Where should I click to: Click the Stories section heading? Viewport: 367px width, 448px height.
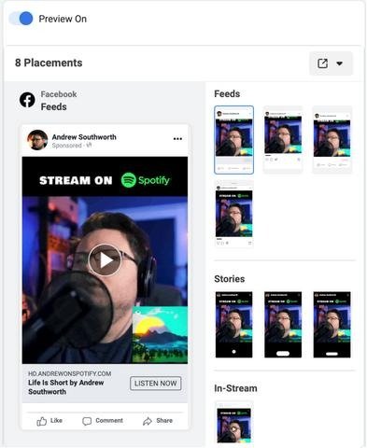230,279
